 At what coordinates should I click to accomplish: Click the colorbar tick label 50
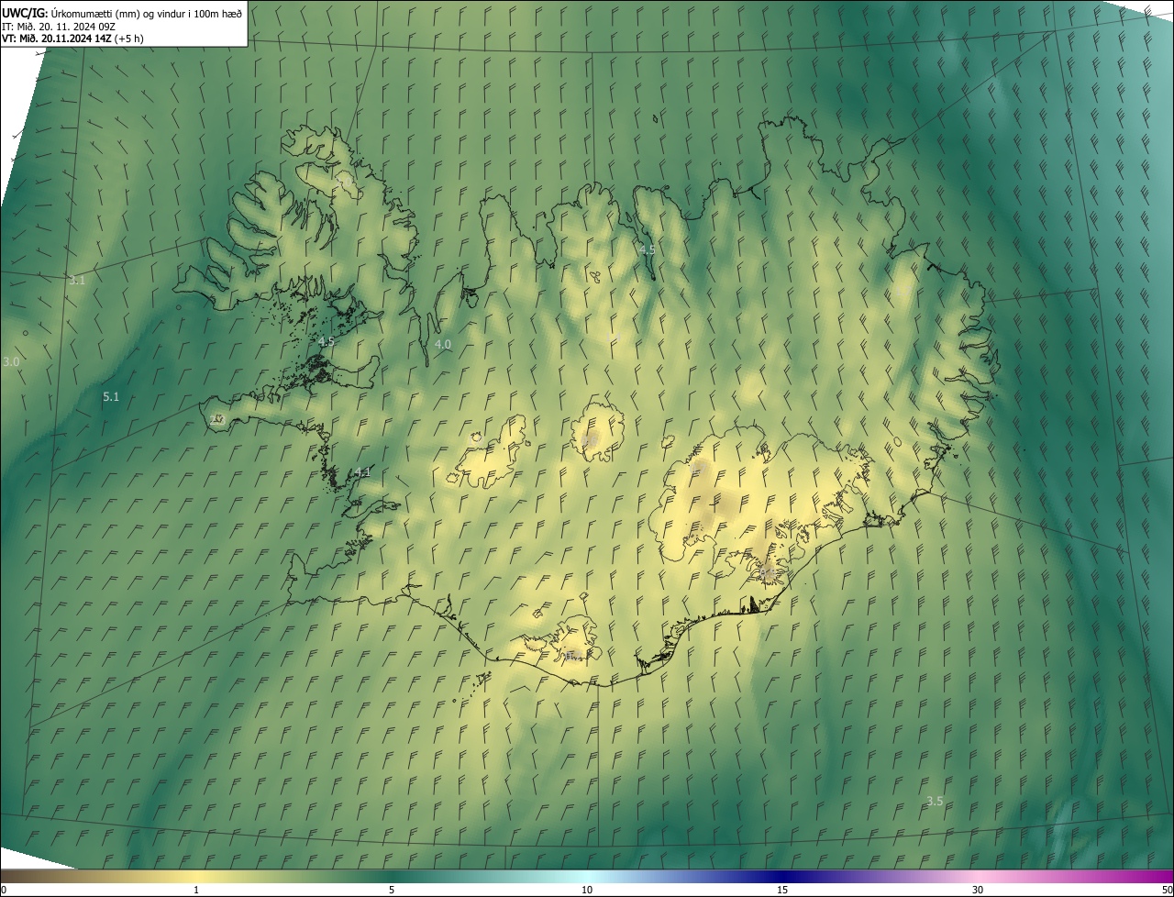click(x=1166, y=890)
